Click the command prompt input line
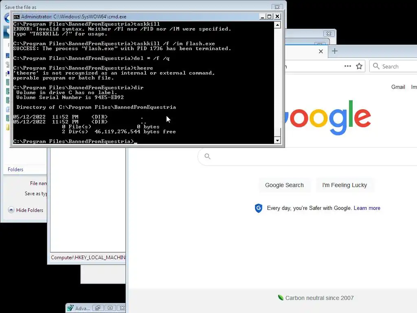Viewport: 417px width, 313px height. coord(75,141)
